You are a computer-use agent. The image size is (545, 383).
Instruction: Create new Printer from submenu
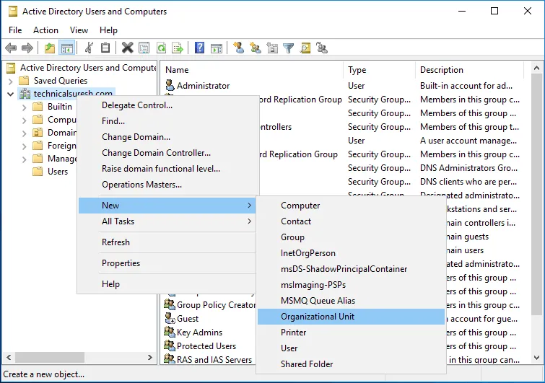[x=351, y=333]
